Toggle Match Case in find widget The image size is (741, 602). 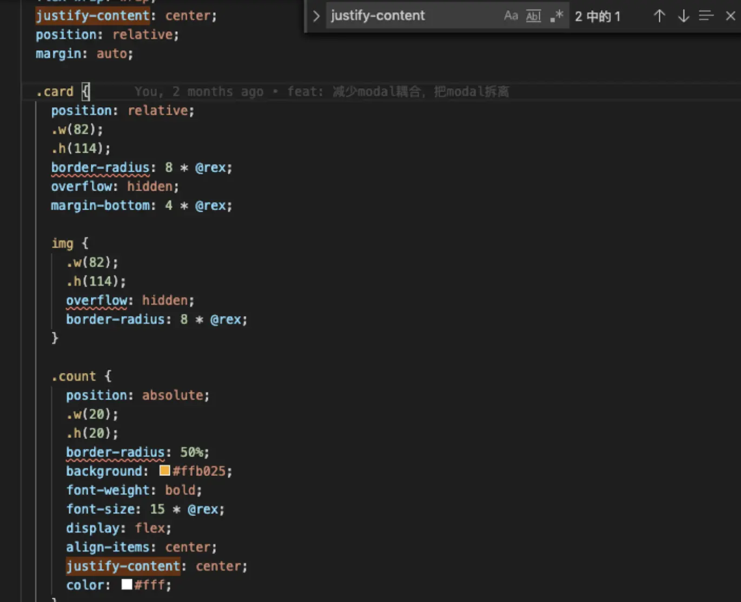click(x=511, y=16)
